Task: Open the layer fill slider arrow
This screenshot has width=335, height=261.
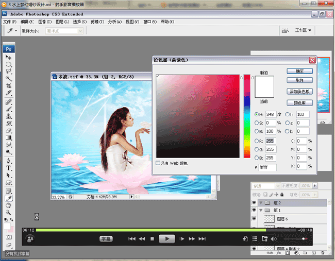Action: coord(315,195)
